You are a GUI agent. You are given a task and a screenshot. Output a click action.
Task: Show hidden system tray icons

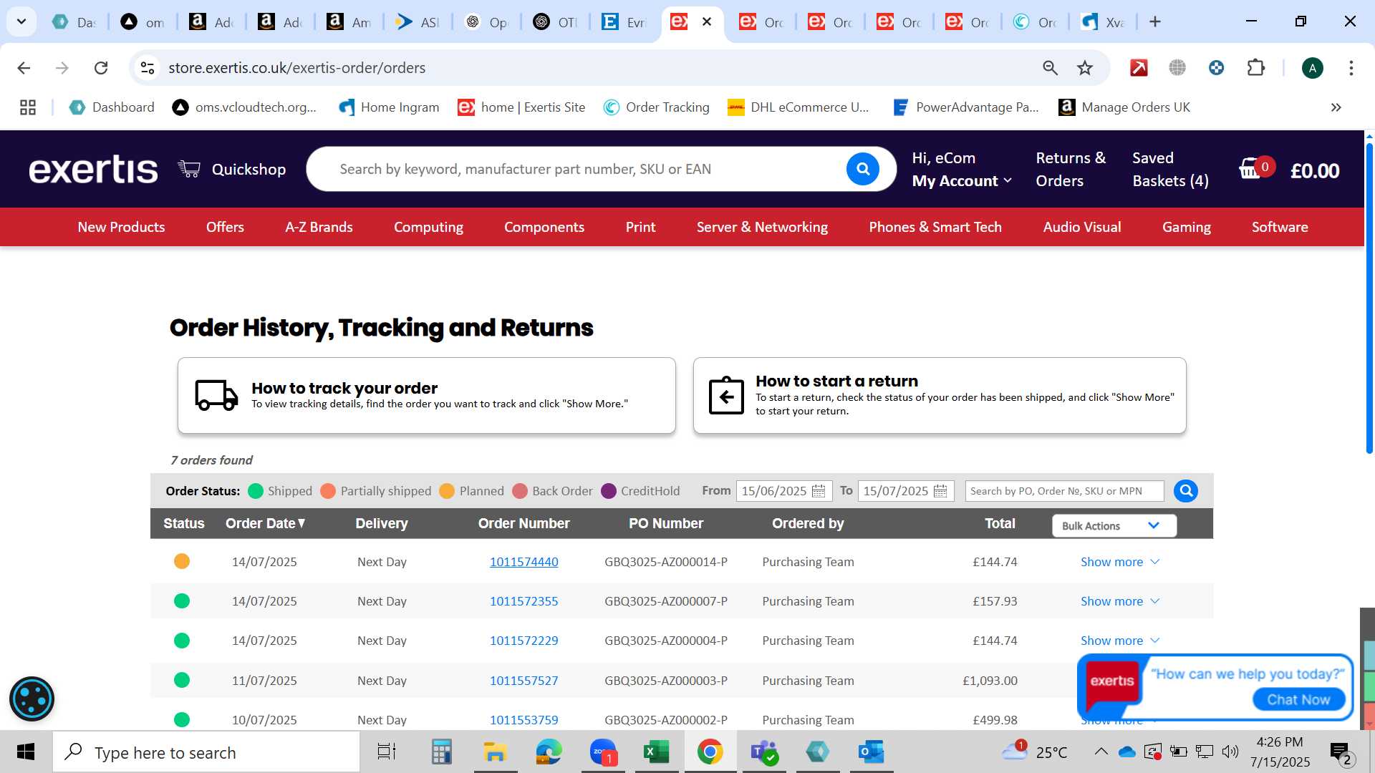click(1101, 752)
